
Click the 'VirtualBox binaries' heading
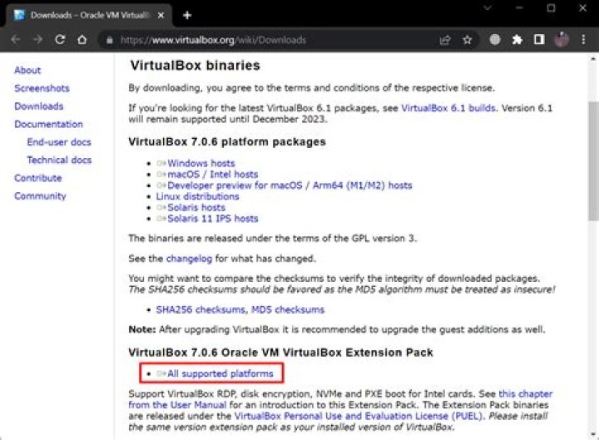coord(196,66)
